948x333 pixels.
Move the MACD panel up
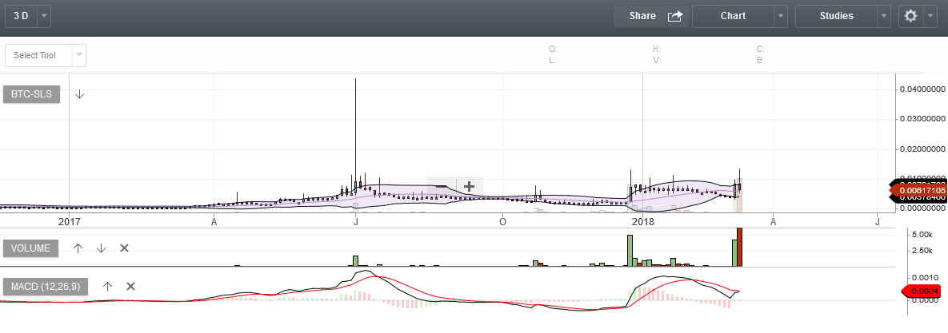point(107,287)
